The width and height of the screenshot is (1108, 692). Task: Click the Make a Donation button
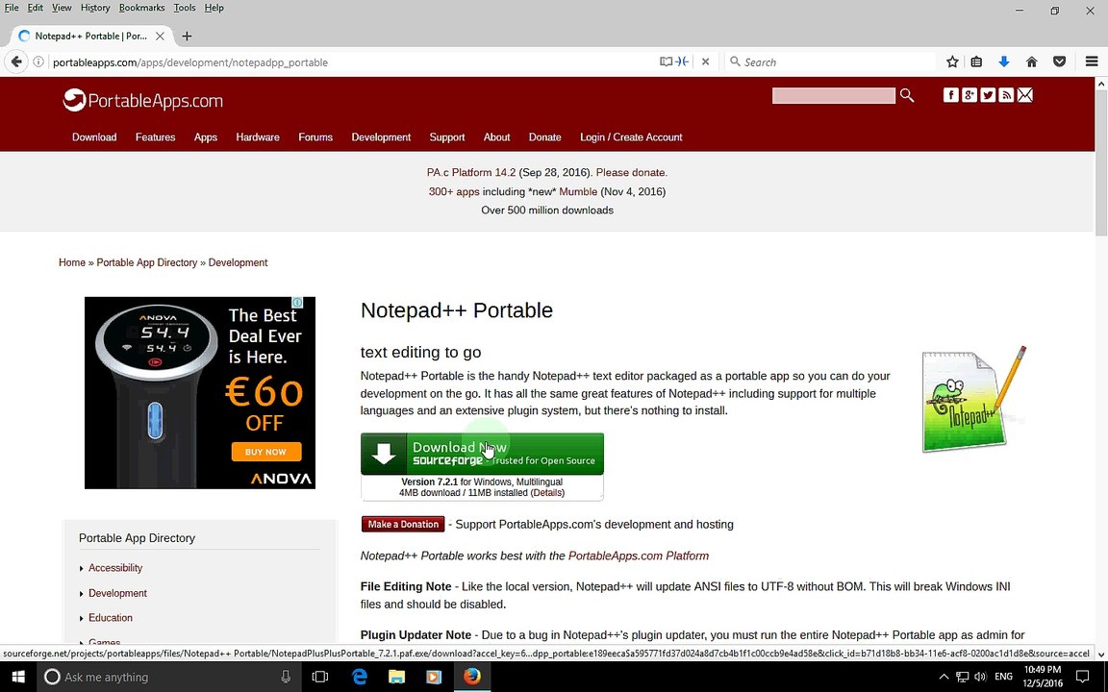pos(403,524)
